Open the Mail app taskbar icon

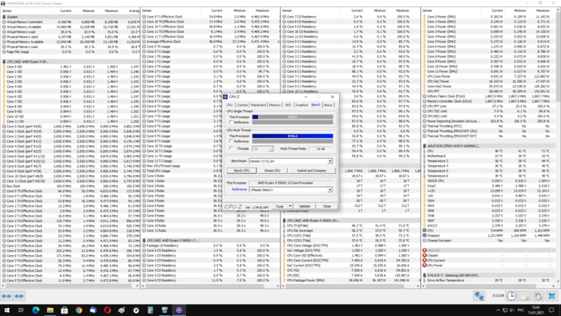point(93,310)
